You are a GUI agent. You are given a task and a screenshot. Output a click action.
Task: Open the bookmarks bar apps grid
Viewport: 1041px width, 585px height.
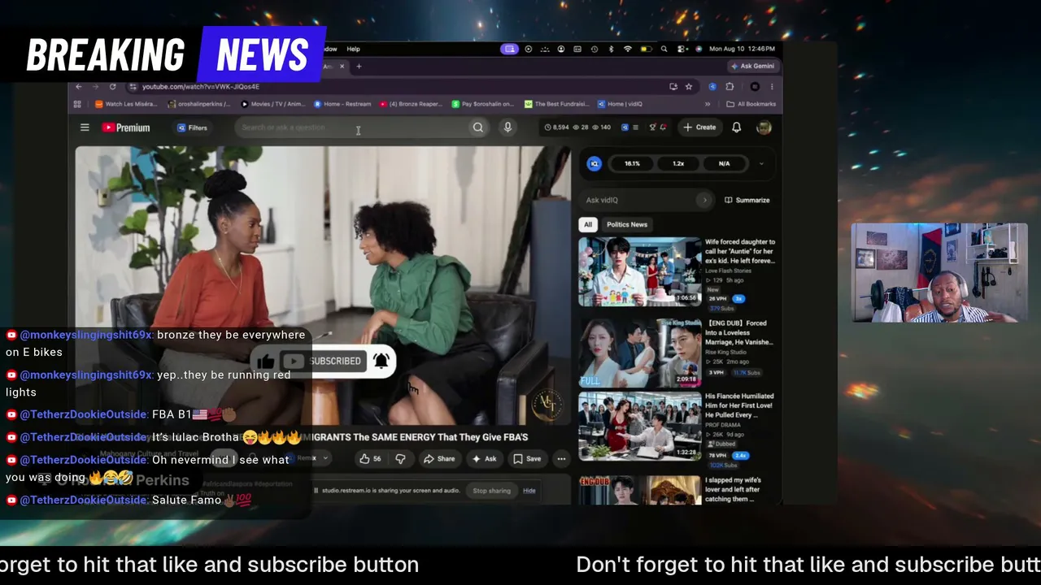[77, 104]
